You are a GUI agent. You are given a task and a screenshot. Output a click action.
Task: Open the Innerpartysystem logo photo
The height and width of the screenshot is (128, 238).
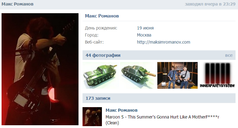click(x=217, y=75)
